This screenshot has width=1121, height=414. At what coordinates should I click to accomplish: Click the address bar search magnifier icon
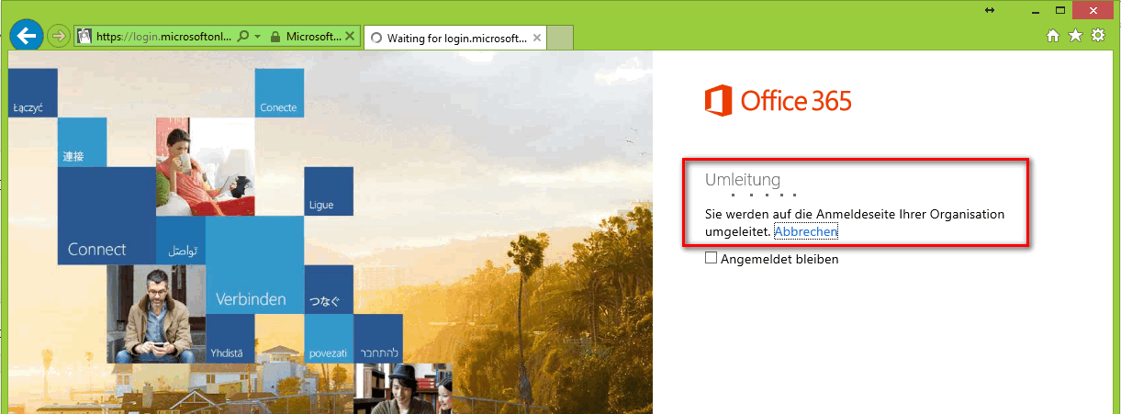[243, 37]
